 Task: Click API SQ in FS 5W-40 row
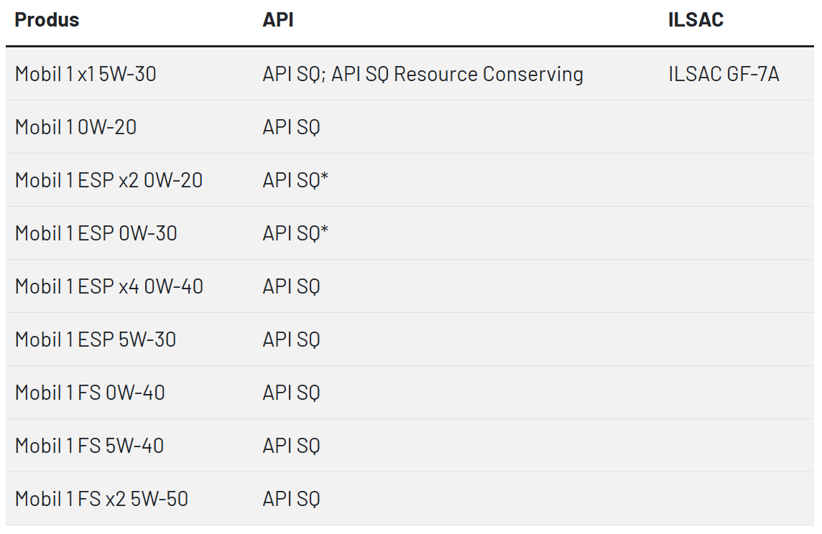[291, 446]
